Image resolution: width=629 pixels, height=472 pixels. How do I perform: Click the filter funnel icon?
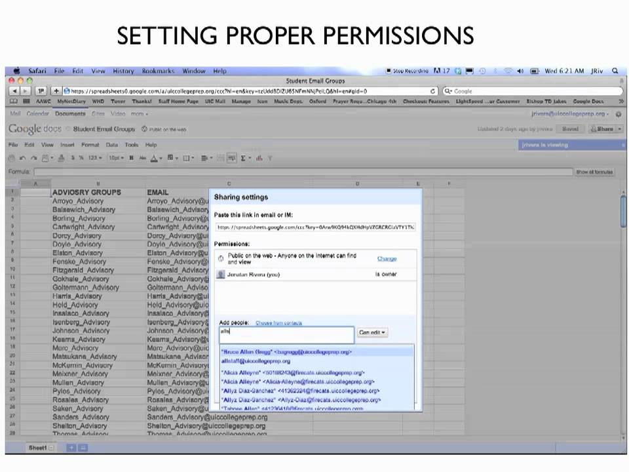(270, 158)
